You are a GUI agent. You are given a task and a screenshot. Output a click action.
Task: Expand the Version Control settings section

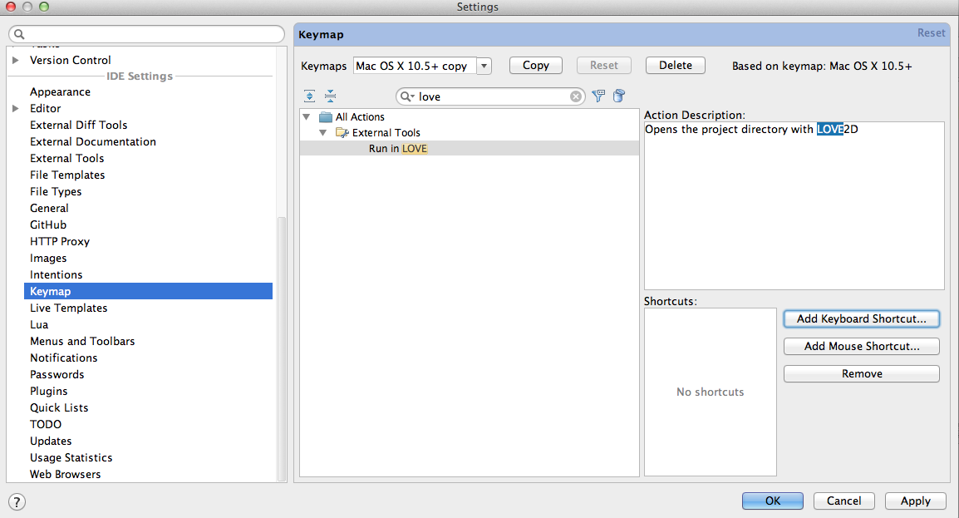pyautogui.click(x=15, y=60)
